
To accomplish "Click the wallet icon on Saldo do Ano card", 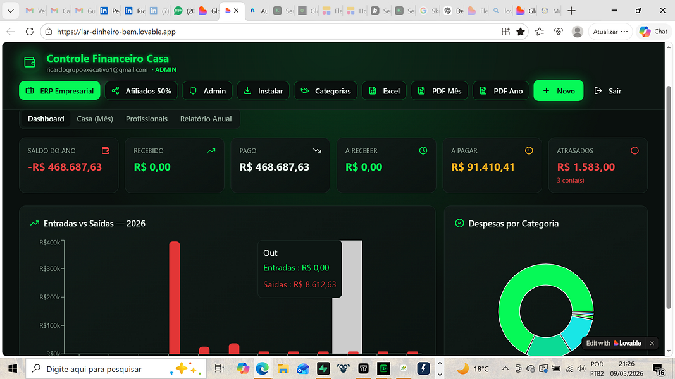I will 106,150.
